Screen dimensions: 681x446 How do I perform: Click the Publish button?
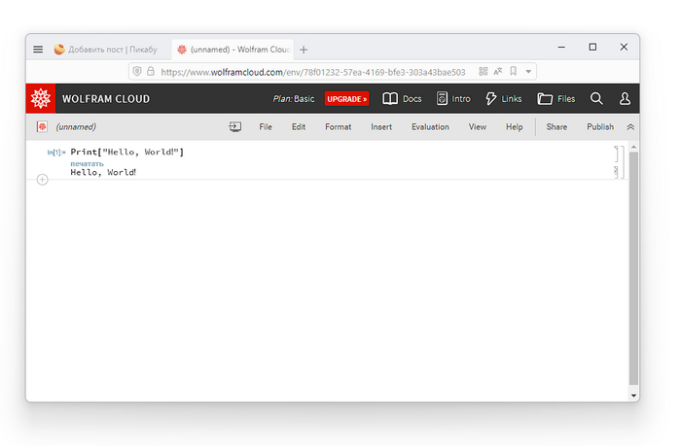tap(600, 126)
